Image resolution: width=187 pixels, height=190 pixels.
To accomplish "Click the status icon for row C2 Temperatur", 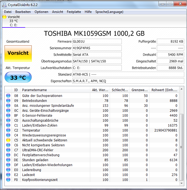I will tap(8, 130).
